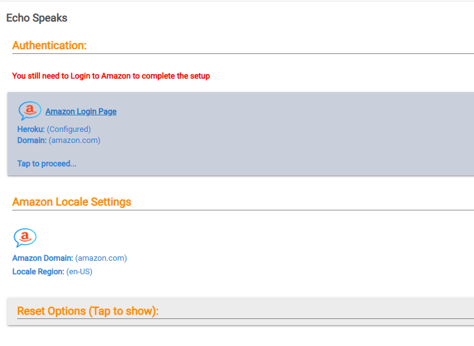Screen dimensions: 474x346
Task: Click the Locale Region label
Action: tap(38, 271)
